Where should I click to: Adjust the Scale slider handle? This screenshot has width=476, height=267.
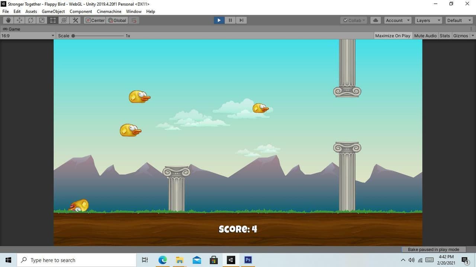point(73,36)
